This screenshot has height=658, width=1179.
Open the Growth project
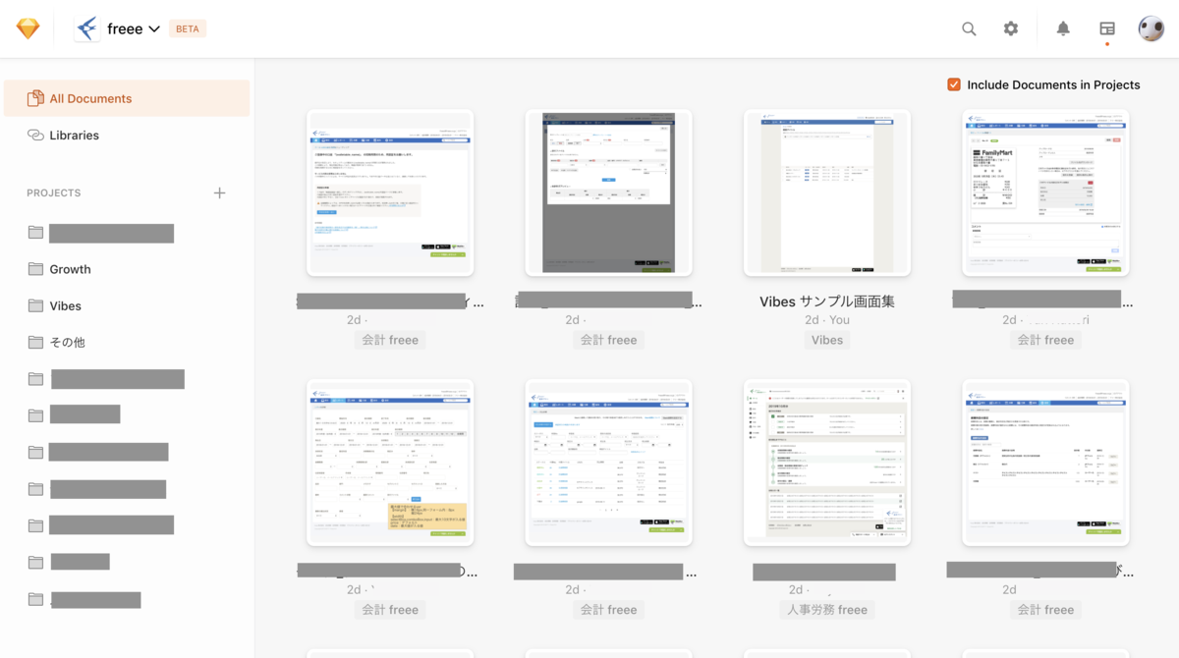pos(69,269)
